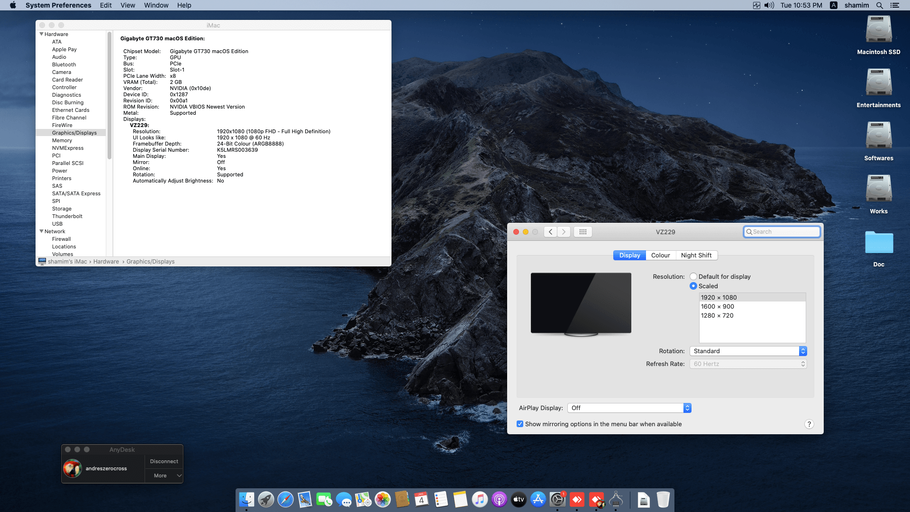
Task: Click the user name shamim in menu bar
Action: tap(856, 5)
